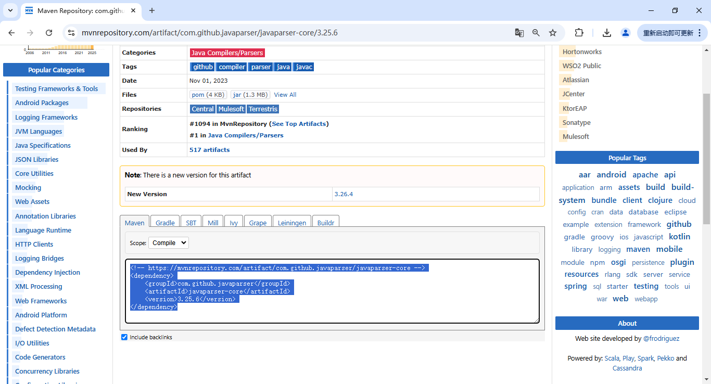Open the Terrestris repository badge
The image size is (711, 384).
click(263, 109)
